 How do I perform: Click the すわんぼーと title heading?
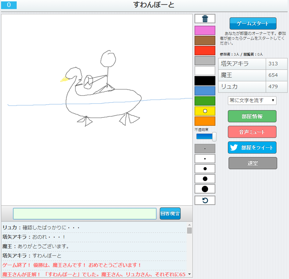tap(154, 5)
